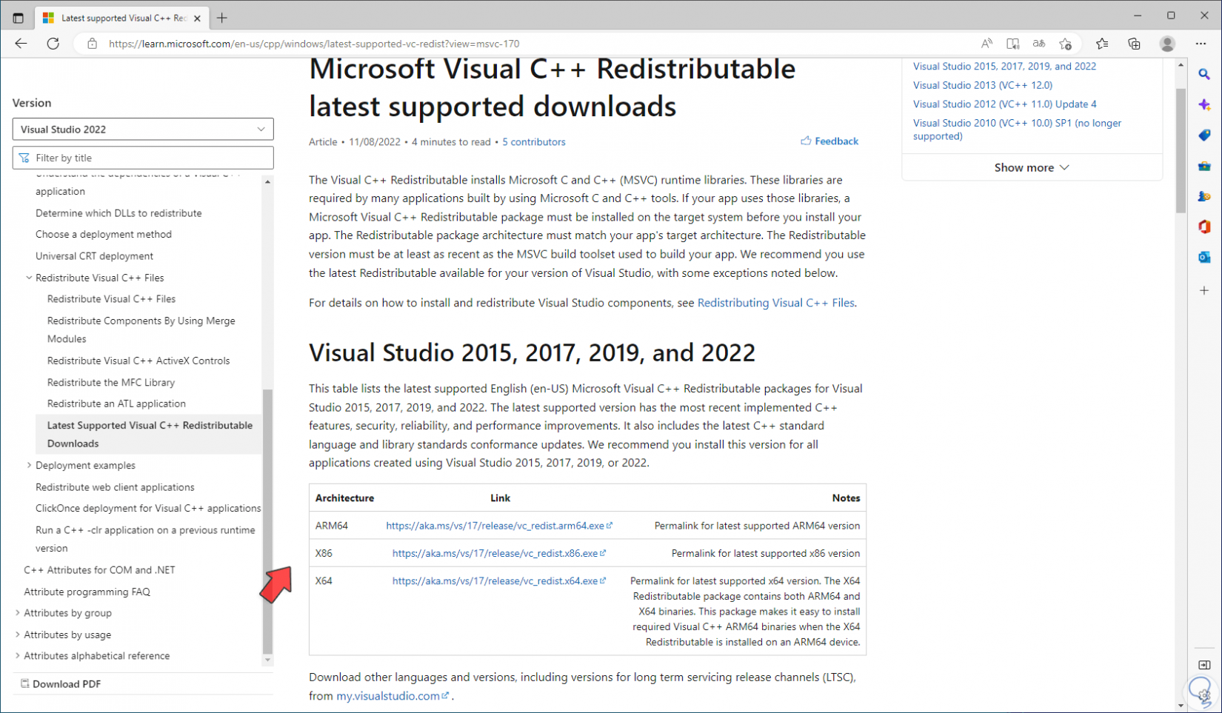Image resolution: width=1222 pixels, height=713 pixels.
Task: Open the browser profile menu
Action: pos(1167,44)
